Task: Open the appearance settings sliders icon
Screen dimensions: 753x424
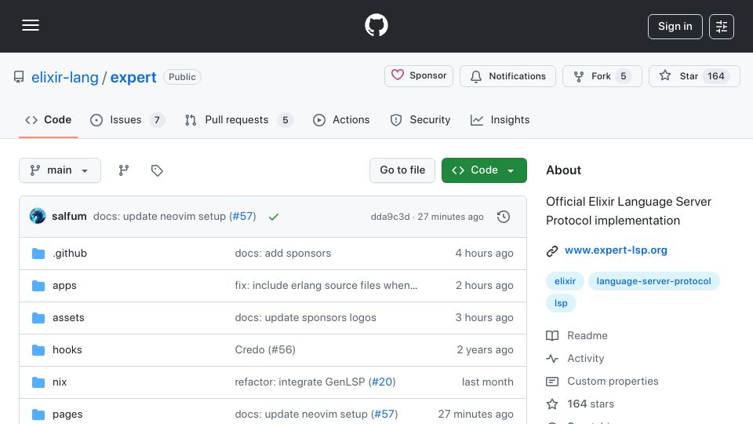Action: tap(722, 27)
